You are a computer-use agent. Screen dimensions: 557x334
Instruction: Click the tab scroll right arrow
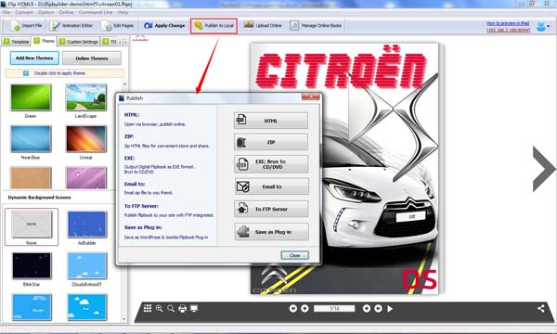(125, 42)
